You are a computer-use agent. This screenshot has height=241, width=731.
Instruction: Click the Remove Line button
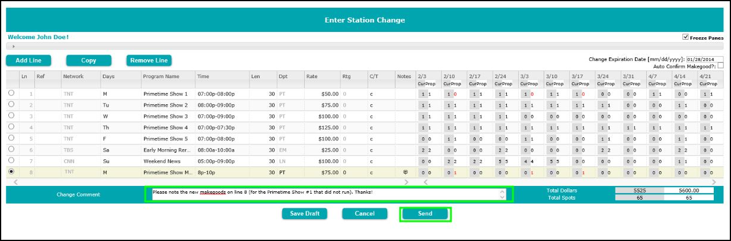point(149,60)
